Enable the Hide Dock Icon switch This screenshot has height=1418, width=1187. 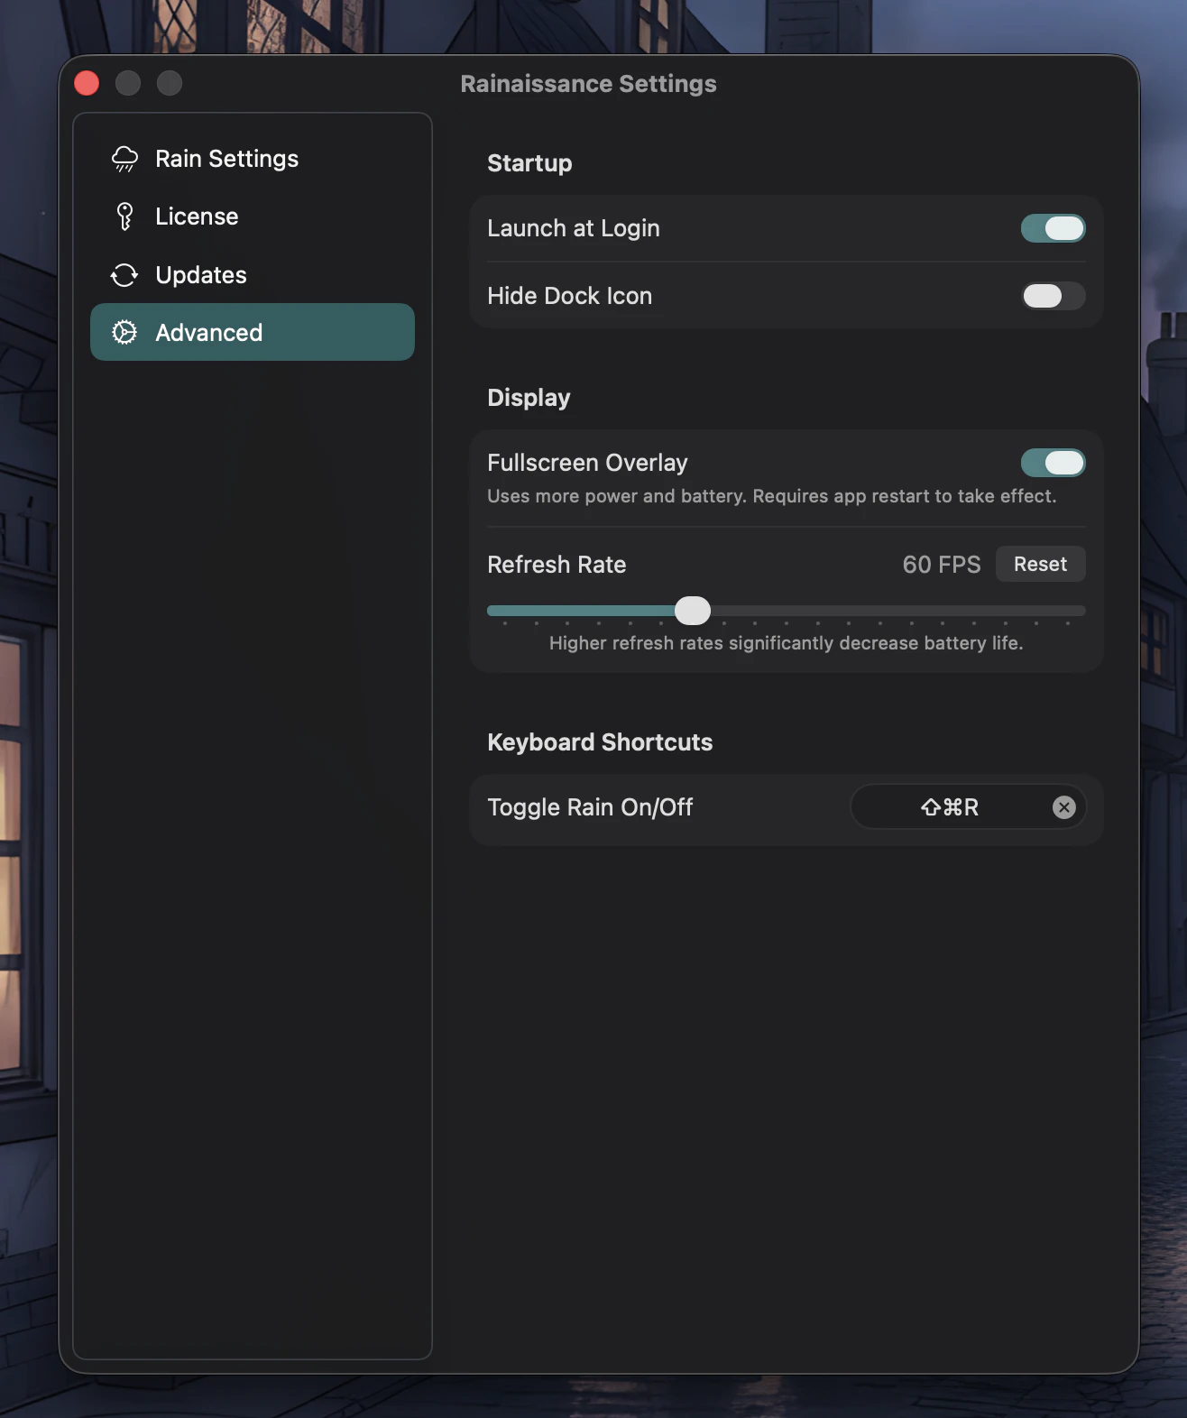(1052, 296)
